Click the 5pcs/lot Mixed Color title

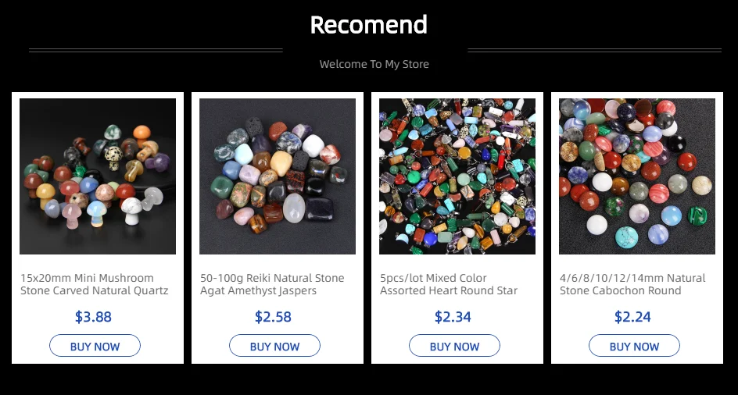pos(449,284)
